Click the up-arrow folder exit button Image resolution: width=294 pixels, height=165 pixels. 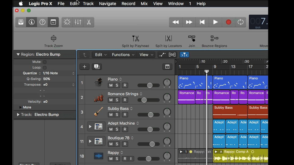(85, 55)
